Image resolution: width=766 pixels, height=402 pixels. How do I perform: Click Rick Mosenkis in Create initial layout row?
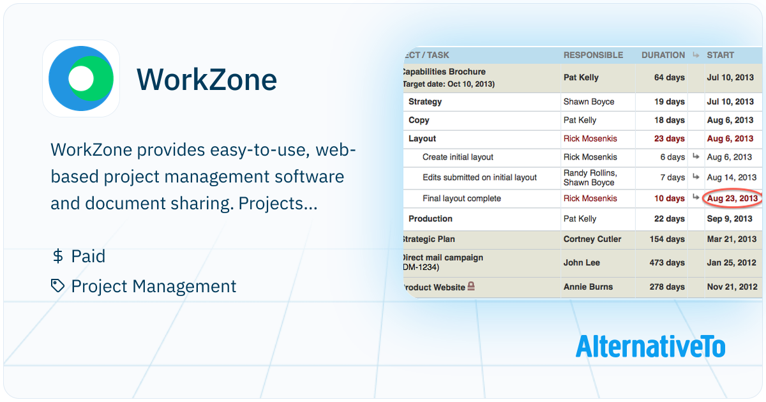(590, 157)
